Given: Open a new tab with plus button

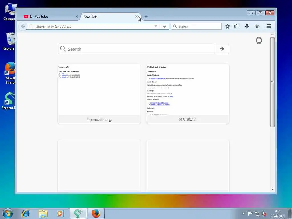Looking at the screenshot, I should point(146,17).
